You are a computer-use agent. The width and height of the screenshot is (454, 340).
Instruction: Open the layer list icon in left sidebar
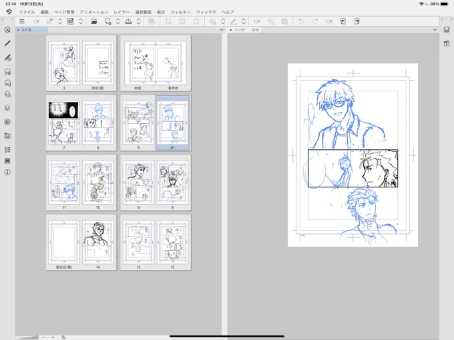(7, 149)
